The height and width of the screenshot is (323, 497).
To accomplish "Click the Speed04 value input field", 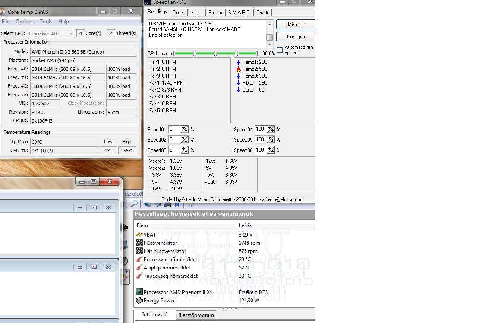I will 261,129.
